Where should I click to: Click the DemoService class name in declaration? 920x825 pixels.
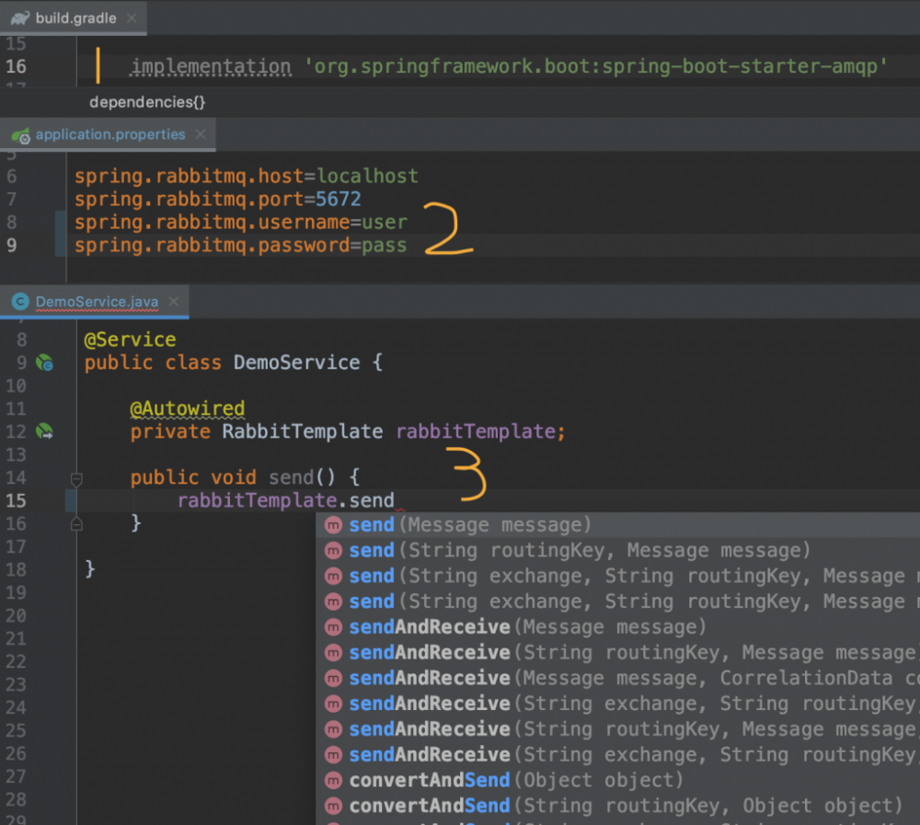pyautogui.click(x=297, y=362)
